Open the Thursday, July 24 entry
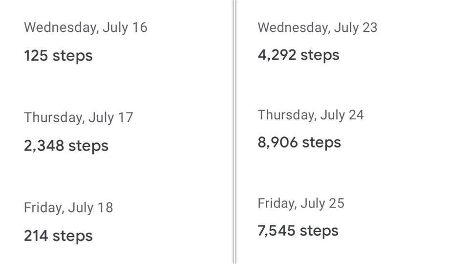Viewport: 469px width, 264px height. coord(311,115)
